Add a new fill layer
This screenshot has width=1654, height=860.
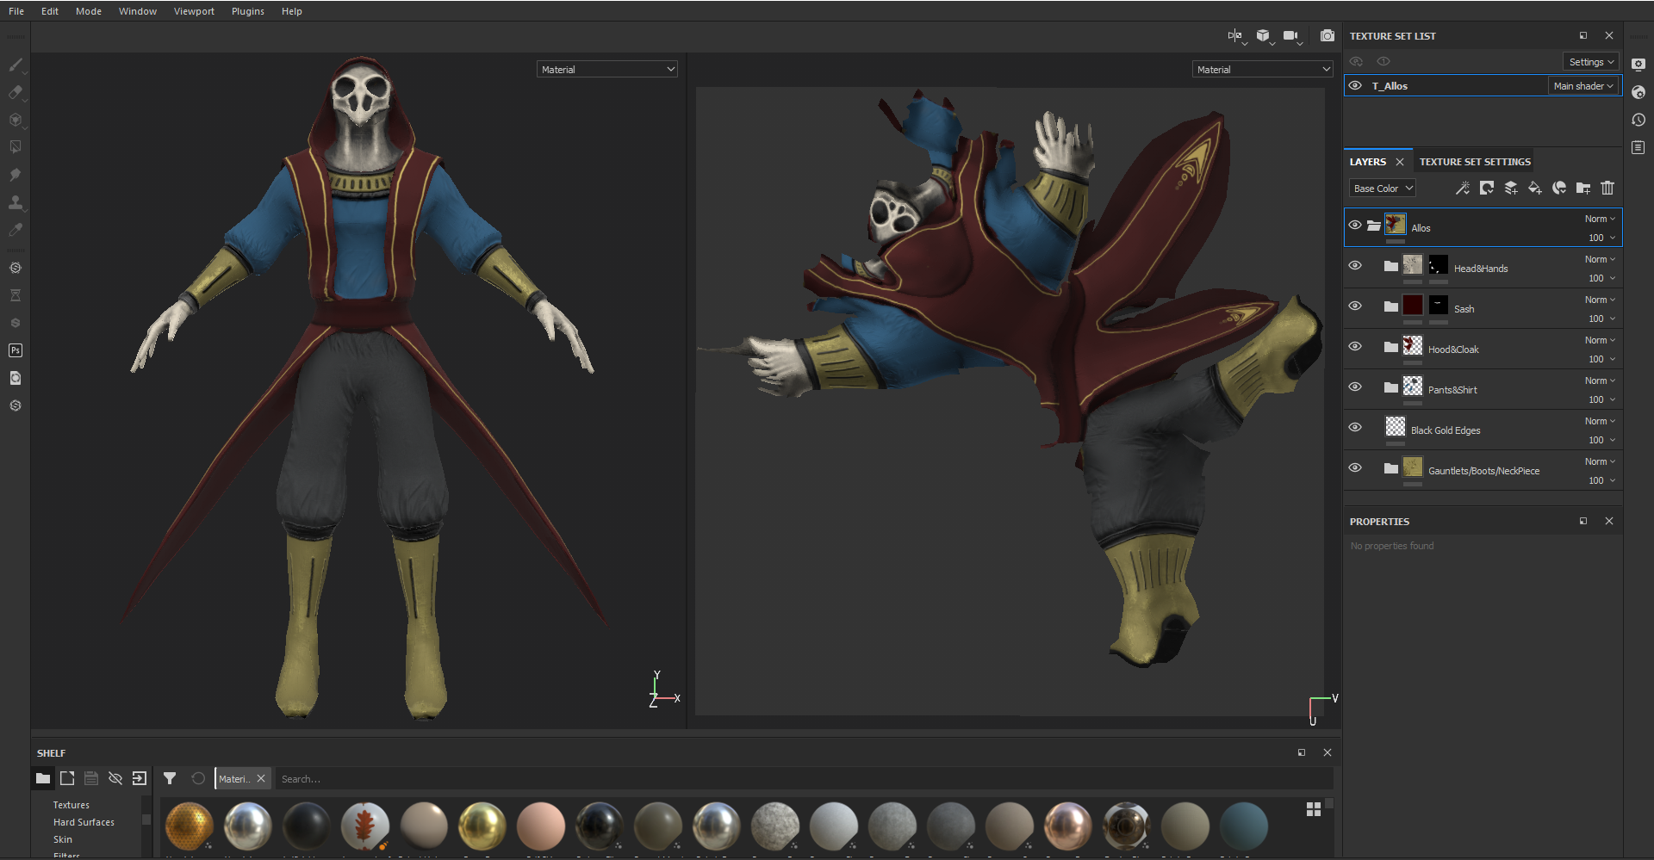click(1535, 188)
